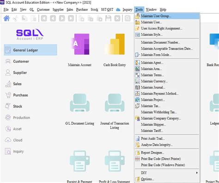
Task: Click the Cancel X toolbar icon
Action: point(117,18)
